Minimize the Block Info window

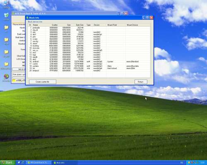[144, 18]
